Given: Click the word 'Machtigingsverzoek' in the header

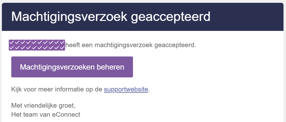Looking at the screenshot, I should [x=69, y=17].
